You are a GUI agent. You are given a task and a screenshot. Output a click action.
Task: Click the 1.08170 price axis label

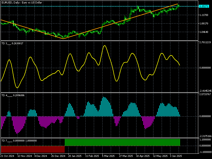click(x=204, y=24)
